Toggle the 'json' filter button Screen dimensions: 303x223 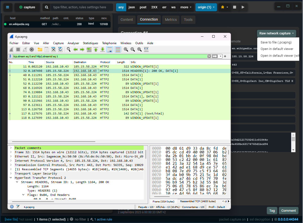tap(132, 7)
